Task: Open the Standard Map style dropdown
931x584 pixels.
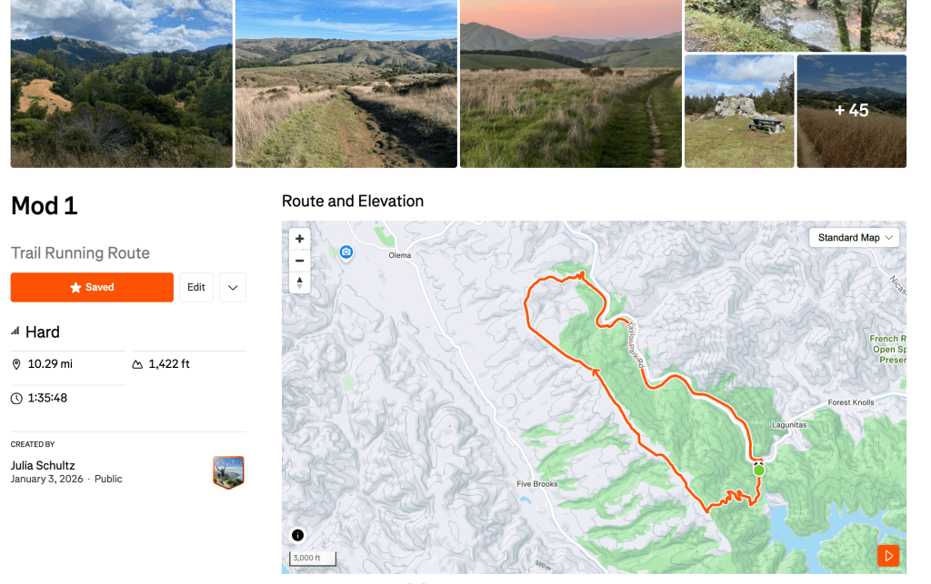Action: (x=855, y=238)
